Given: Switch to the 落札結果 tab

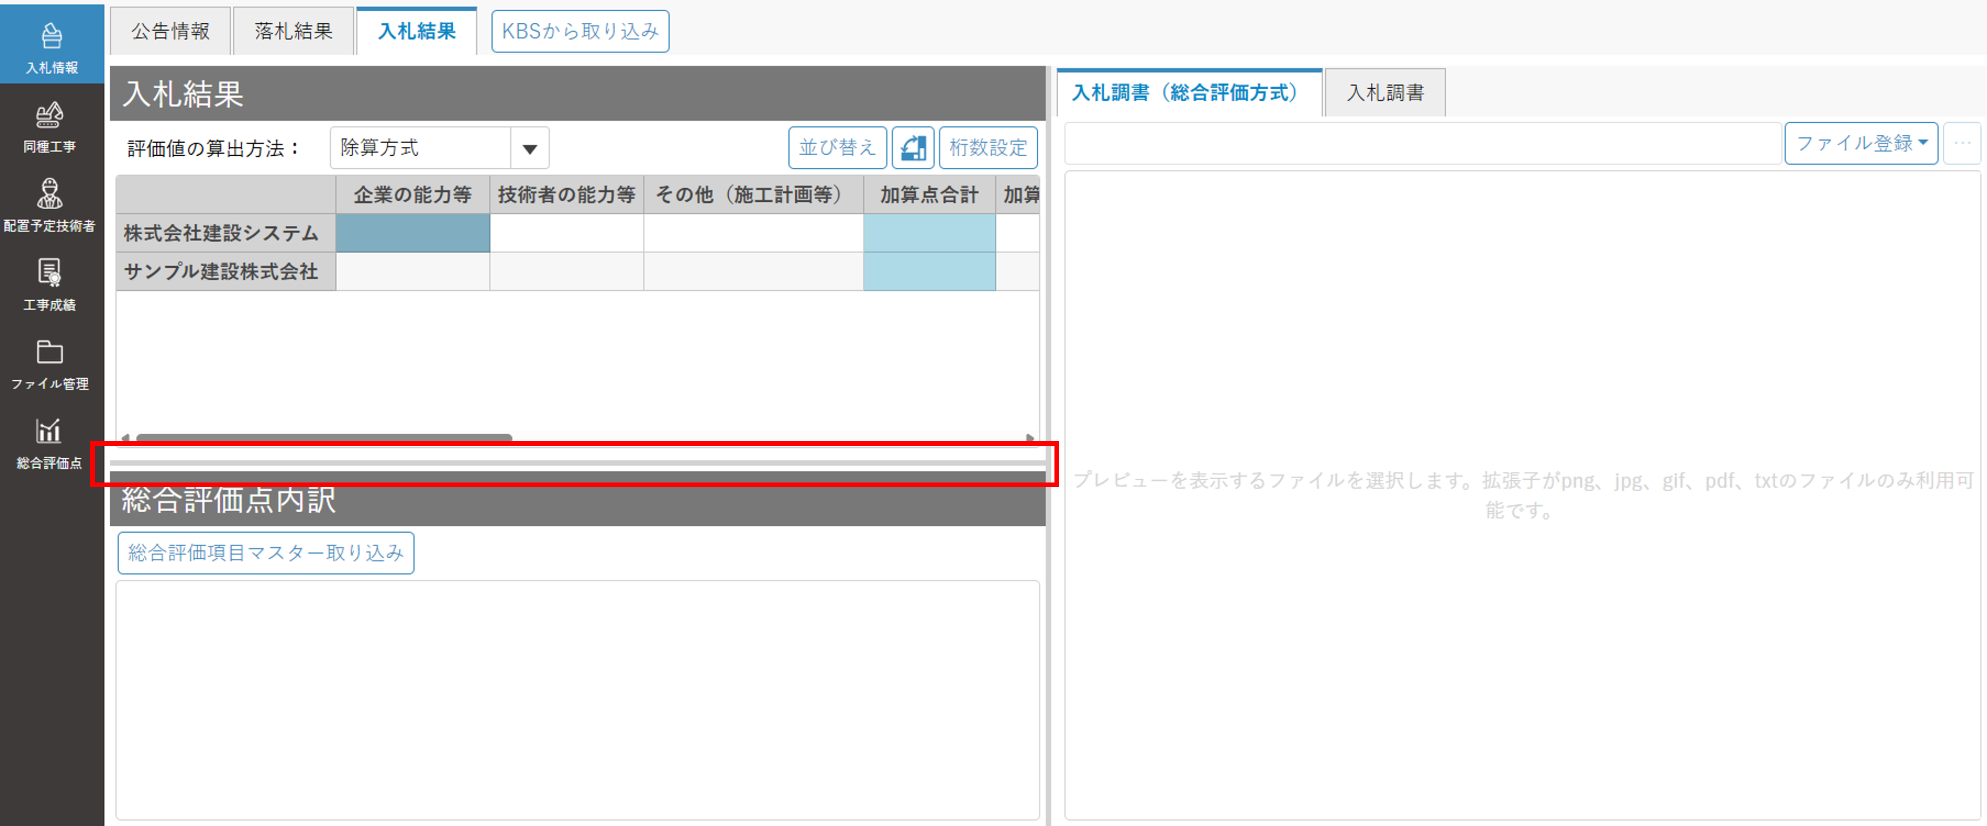Looking at the screenshot, I should click(x=293, y=32).
